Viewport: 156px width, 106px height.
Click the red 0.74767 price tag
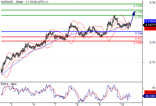tap(150, 29)
